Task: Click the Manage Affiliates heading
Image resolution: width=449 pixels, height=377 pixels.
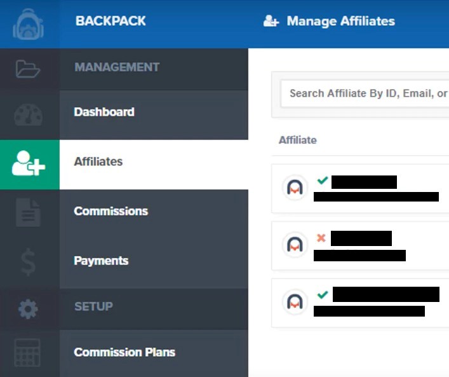Action: coord(341,21)
